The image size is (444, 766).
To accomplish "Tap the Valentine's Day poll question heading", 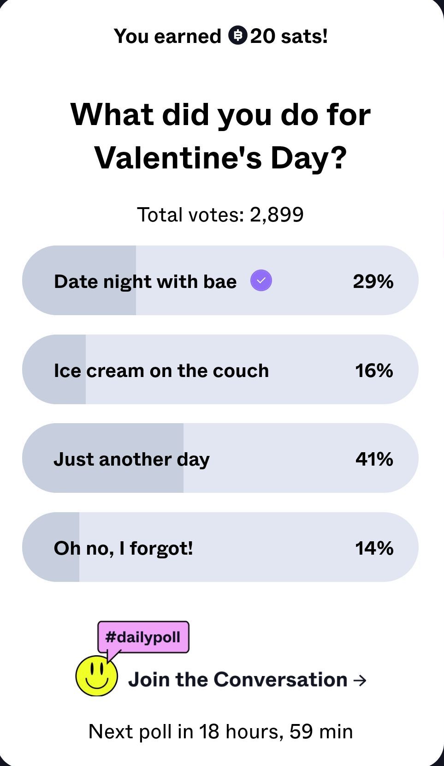I will click(220, 136).
